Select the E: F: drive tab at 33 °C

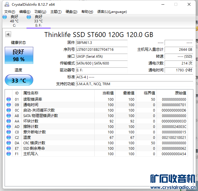point(39,21)
